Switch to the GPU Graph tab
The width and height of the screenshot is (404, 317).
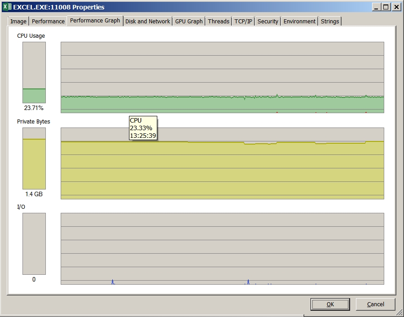click(x=189, y=22)
